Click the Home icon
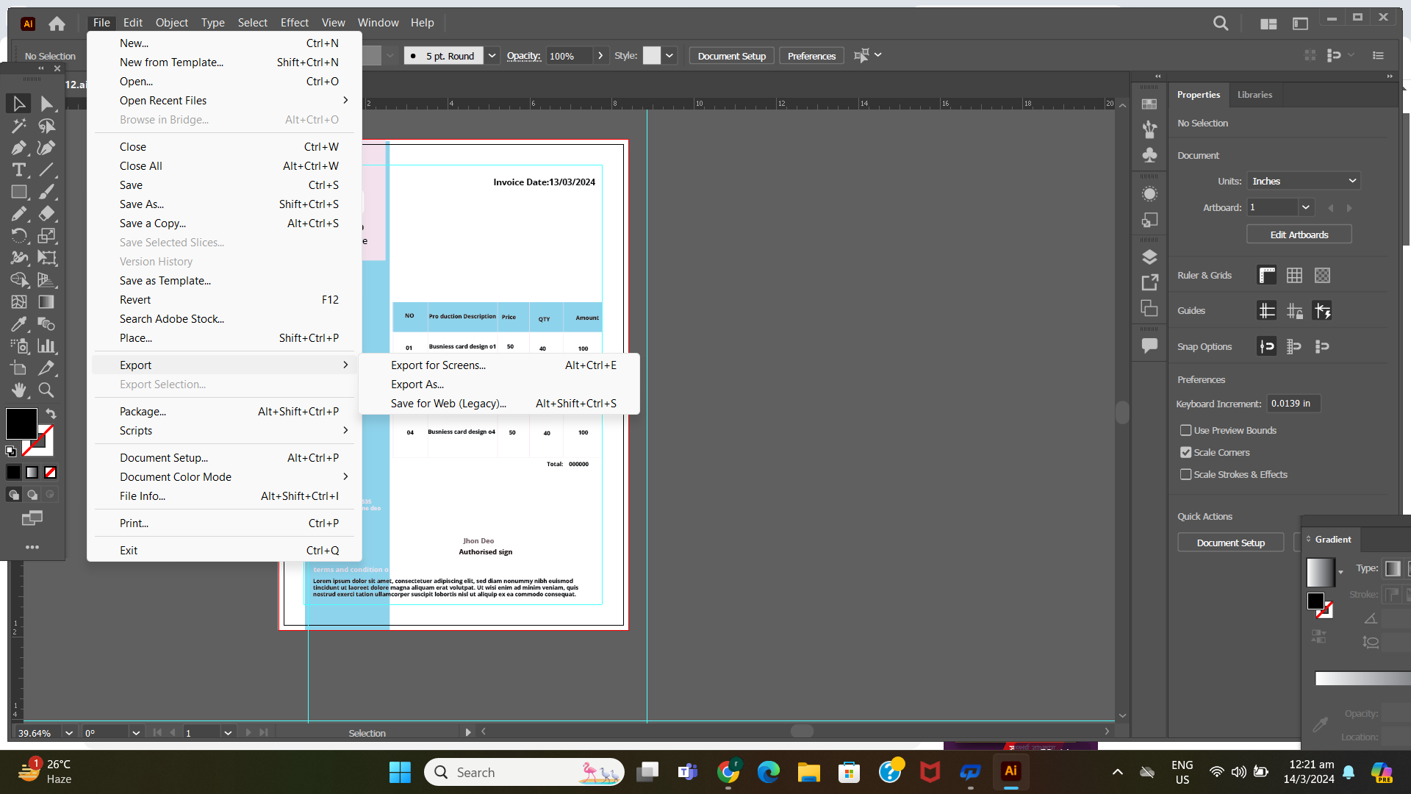 click(x=57, y=24)
